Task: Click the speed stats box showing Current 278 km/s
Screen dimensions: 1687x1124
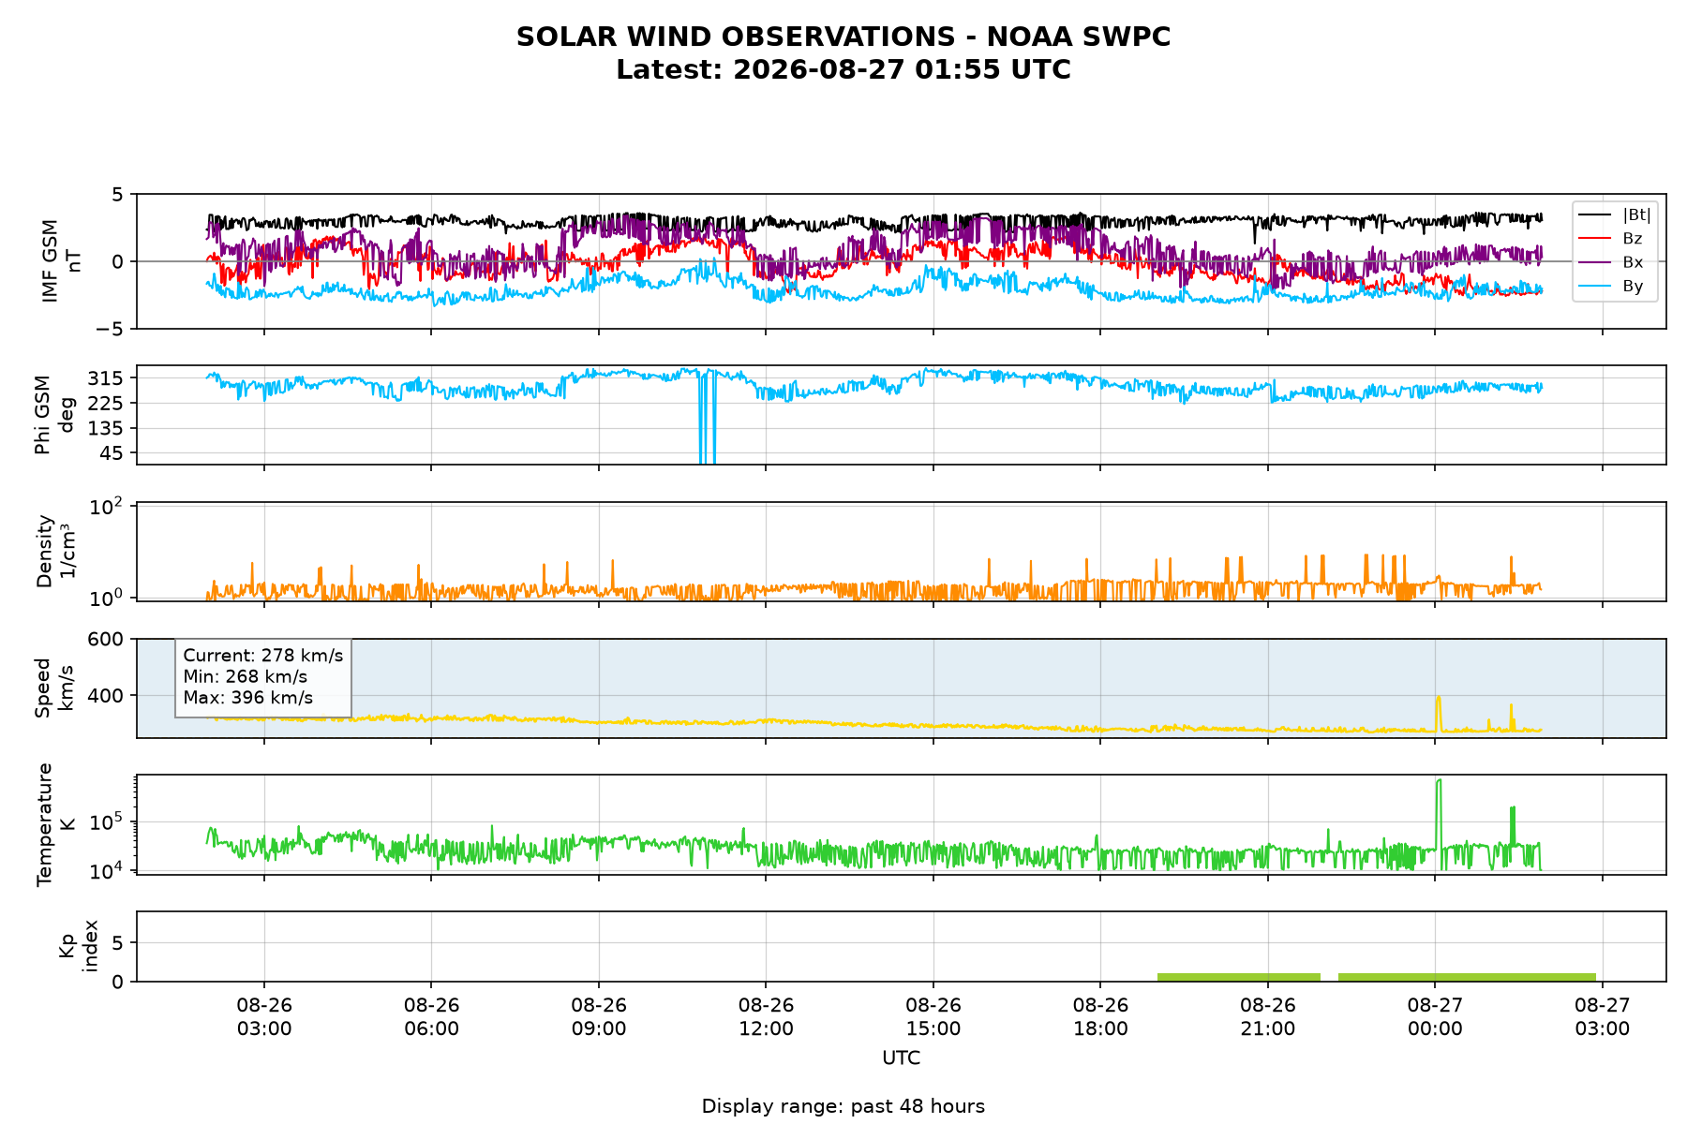Action: [263, 677]
